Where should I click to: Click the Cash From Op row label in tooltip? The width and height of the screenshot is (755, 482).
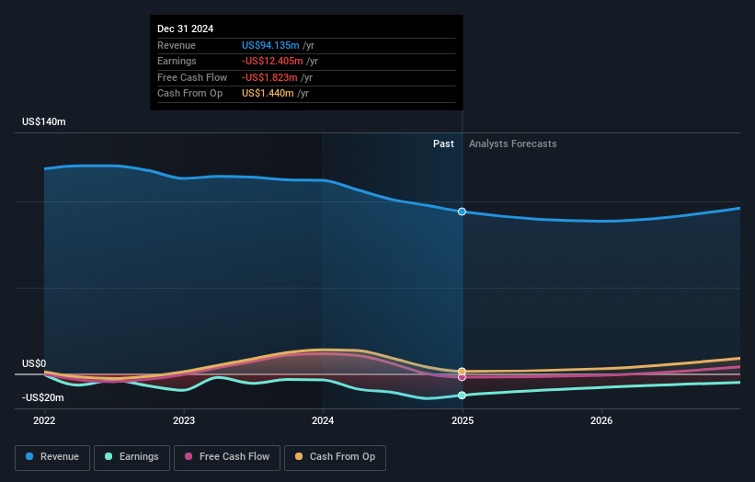[190, 94]
